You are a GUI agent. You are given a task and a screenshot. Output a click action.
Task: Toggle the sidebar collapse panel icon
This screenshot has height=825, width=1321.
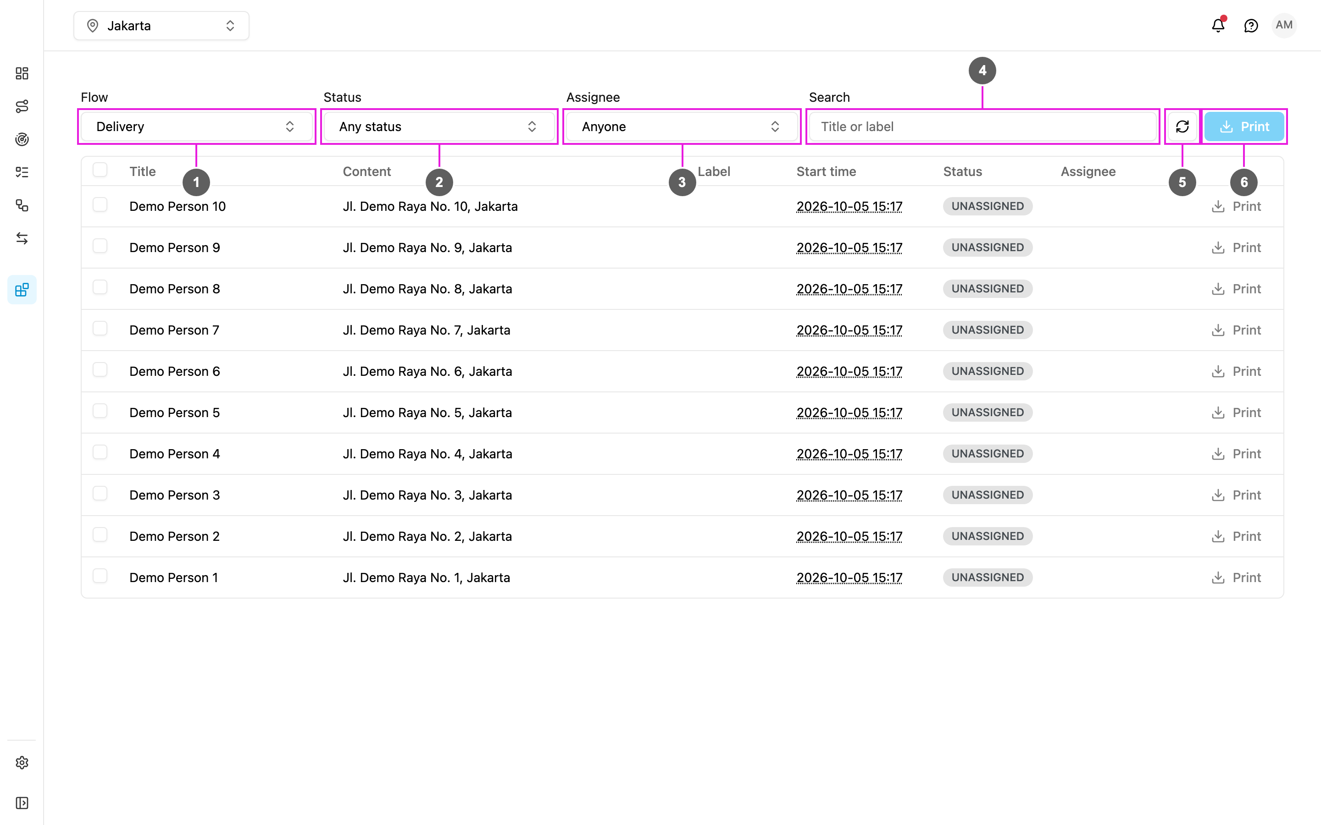[22, 803]
